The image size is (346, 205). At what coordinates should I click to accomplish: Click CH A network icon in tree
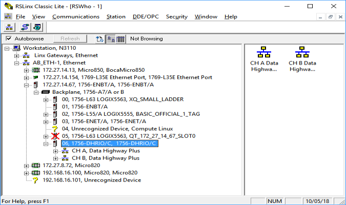[65, 151]
